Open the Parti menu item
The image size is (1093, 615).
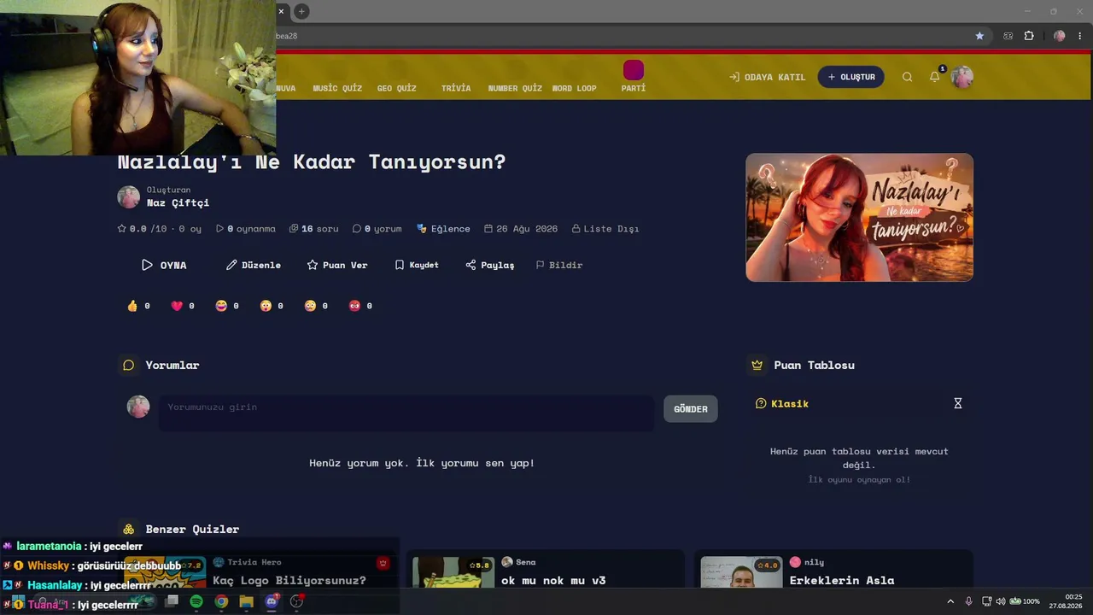(634, 77)
